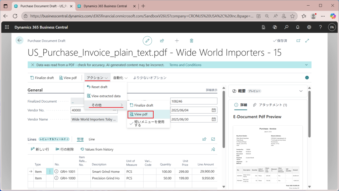Click the share icon in Lines section
The image size is (339, 191).
(204, 139)
